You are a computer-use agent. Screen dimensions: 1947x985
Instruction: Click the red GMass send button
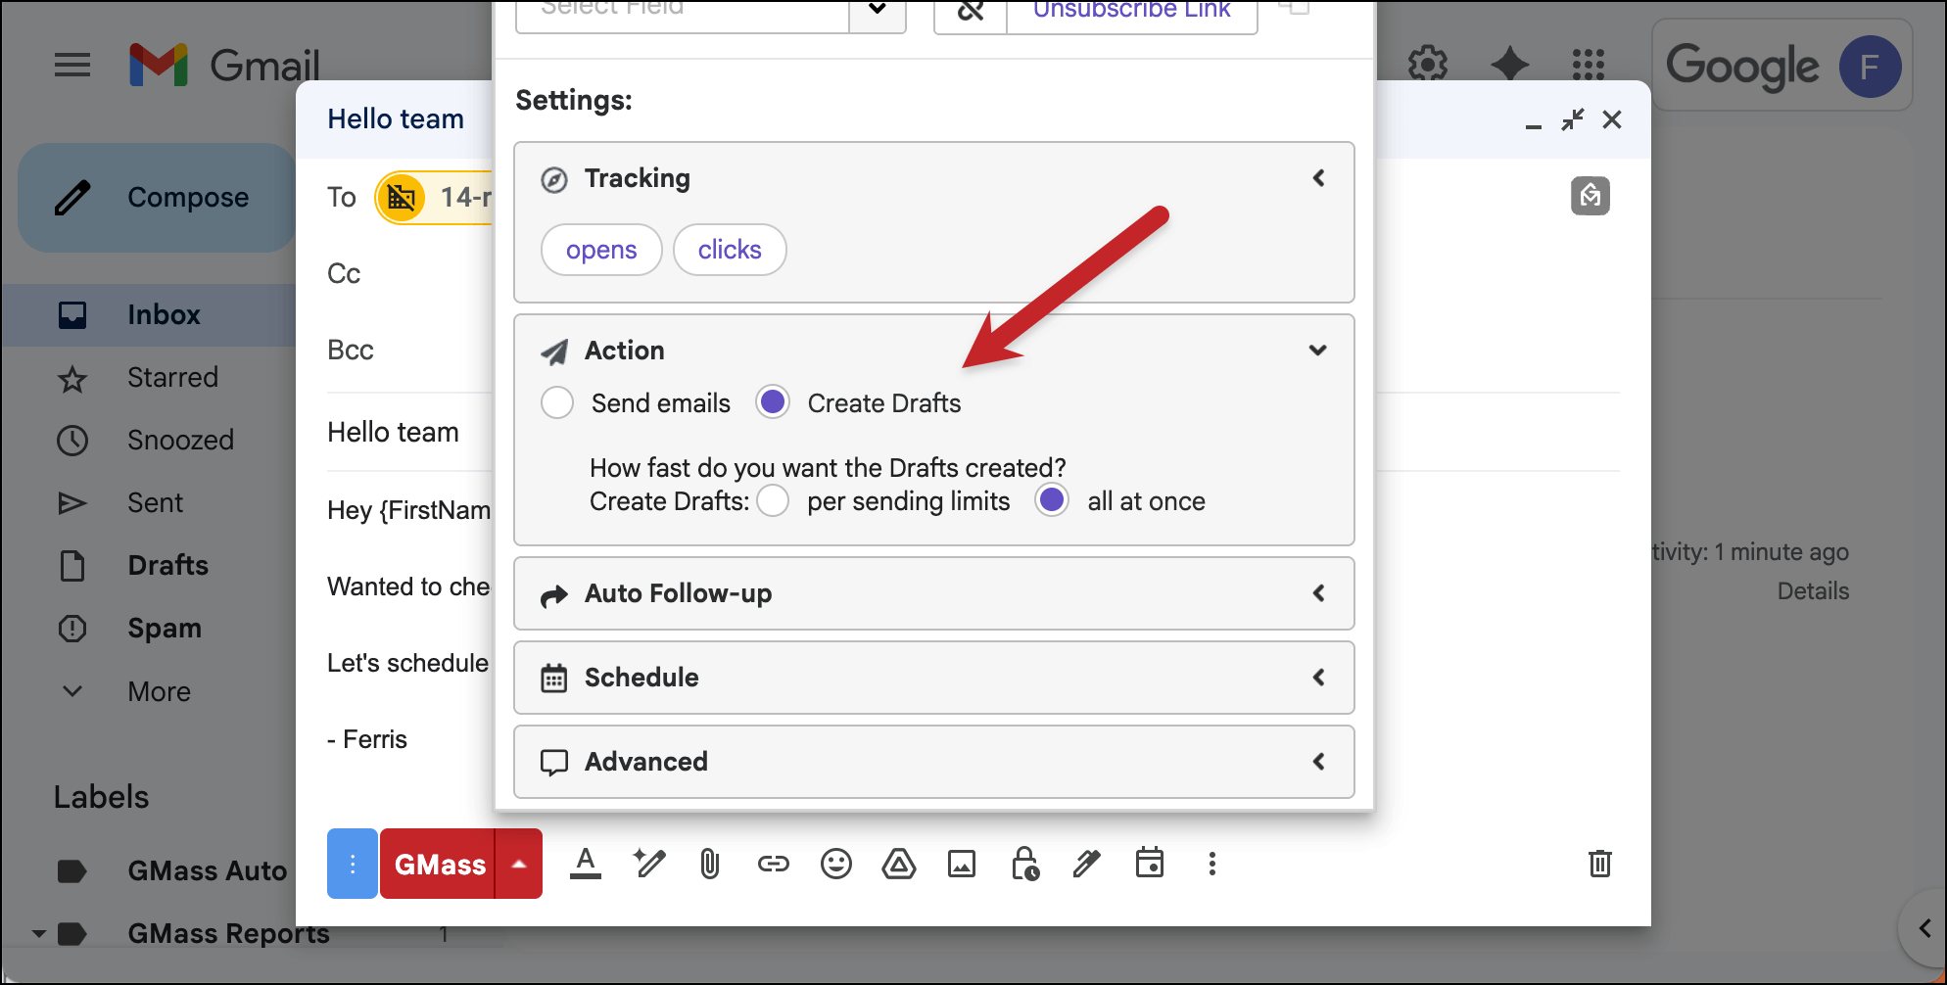[439, 864]
